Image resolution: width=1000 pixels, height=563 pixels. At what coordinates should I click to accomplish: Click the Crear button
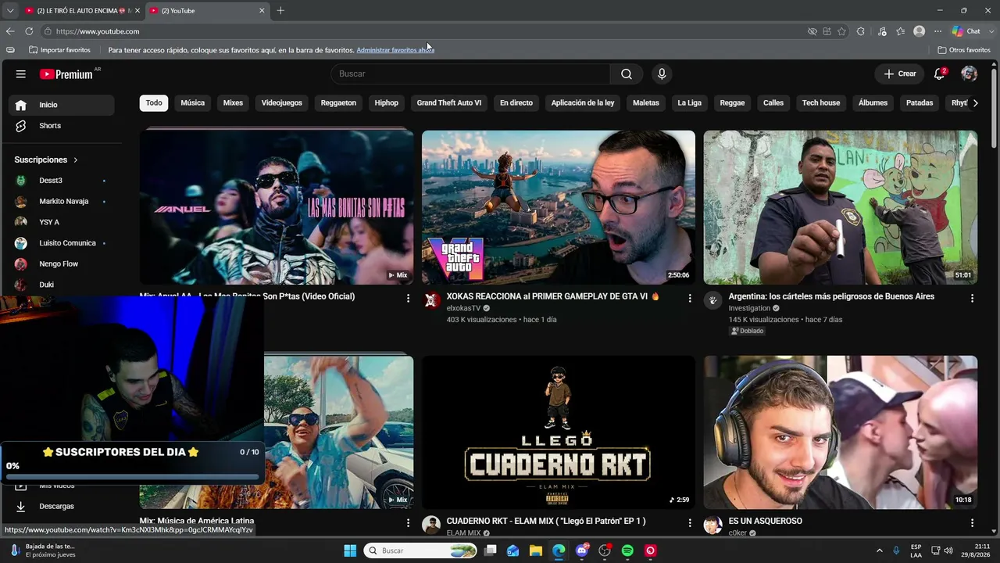click(x=900, y=74)
